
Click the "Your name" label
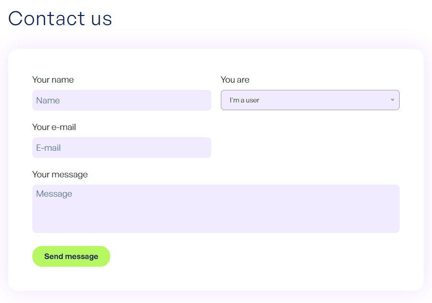(x=53, y=80)
